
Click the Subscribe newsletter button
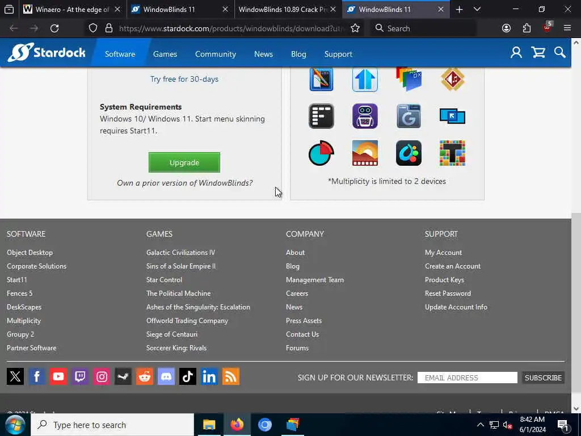[x=543, y=378]
